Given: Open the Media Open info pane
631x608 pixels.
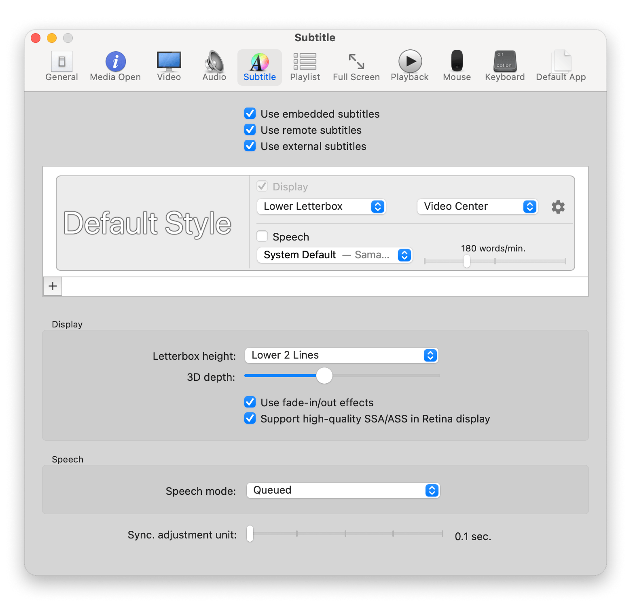Looking at the screenshot, I should (115, 66).
